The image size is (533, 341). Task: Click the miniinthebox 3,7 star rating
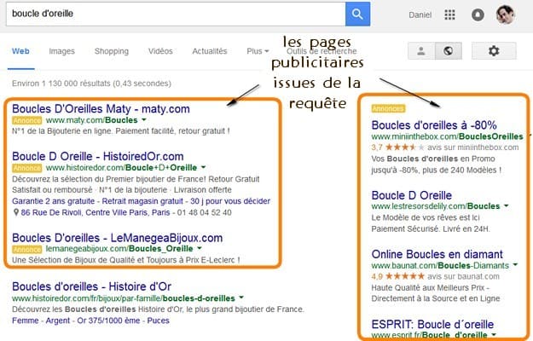point(398,147)
